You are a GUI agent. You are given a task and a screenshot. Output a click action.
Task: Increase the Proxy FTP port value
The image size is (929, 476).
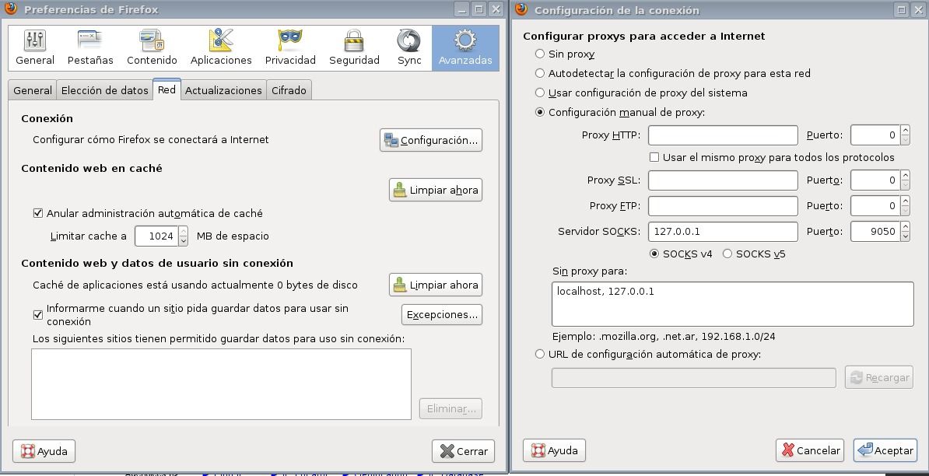pos(905,201)
